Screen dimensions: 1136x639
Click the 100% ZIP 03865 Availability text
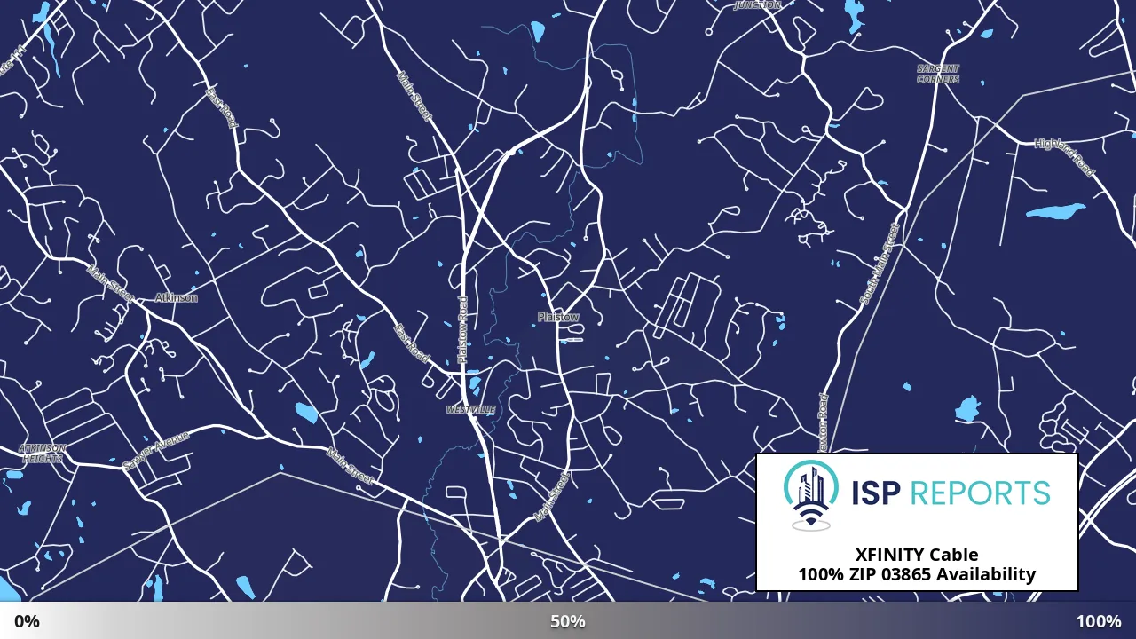(x=917, y=574)
